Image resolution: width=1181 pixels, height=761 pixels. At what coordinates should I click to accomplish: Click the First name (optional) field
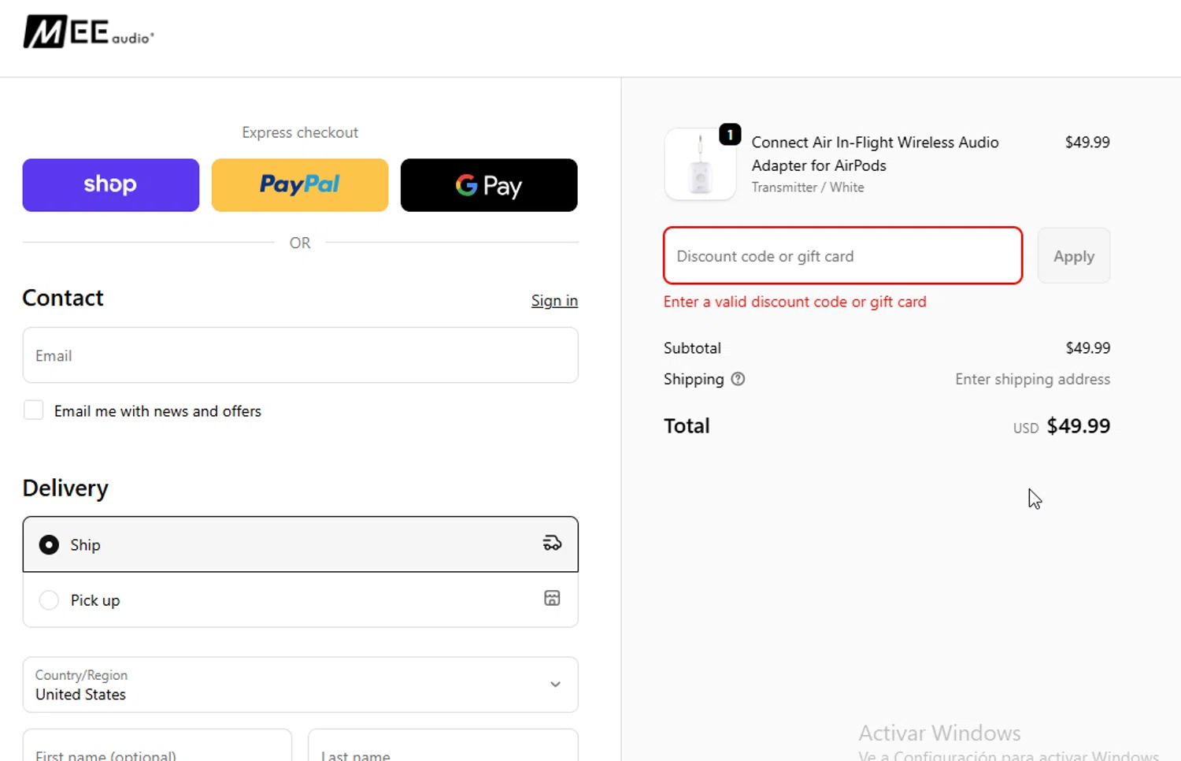point(157,745)
